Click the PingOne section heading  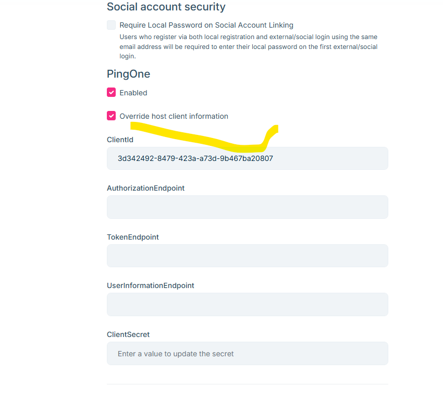point(129,74)
